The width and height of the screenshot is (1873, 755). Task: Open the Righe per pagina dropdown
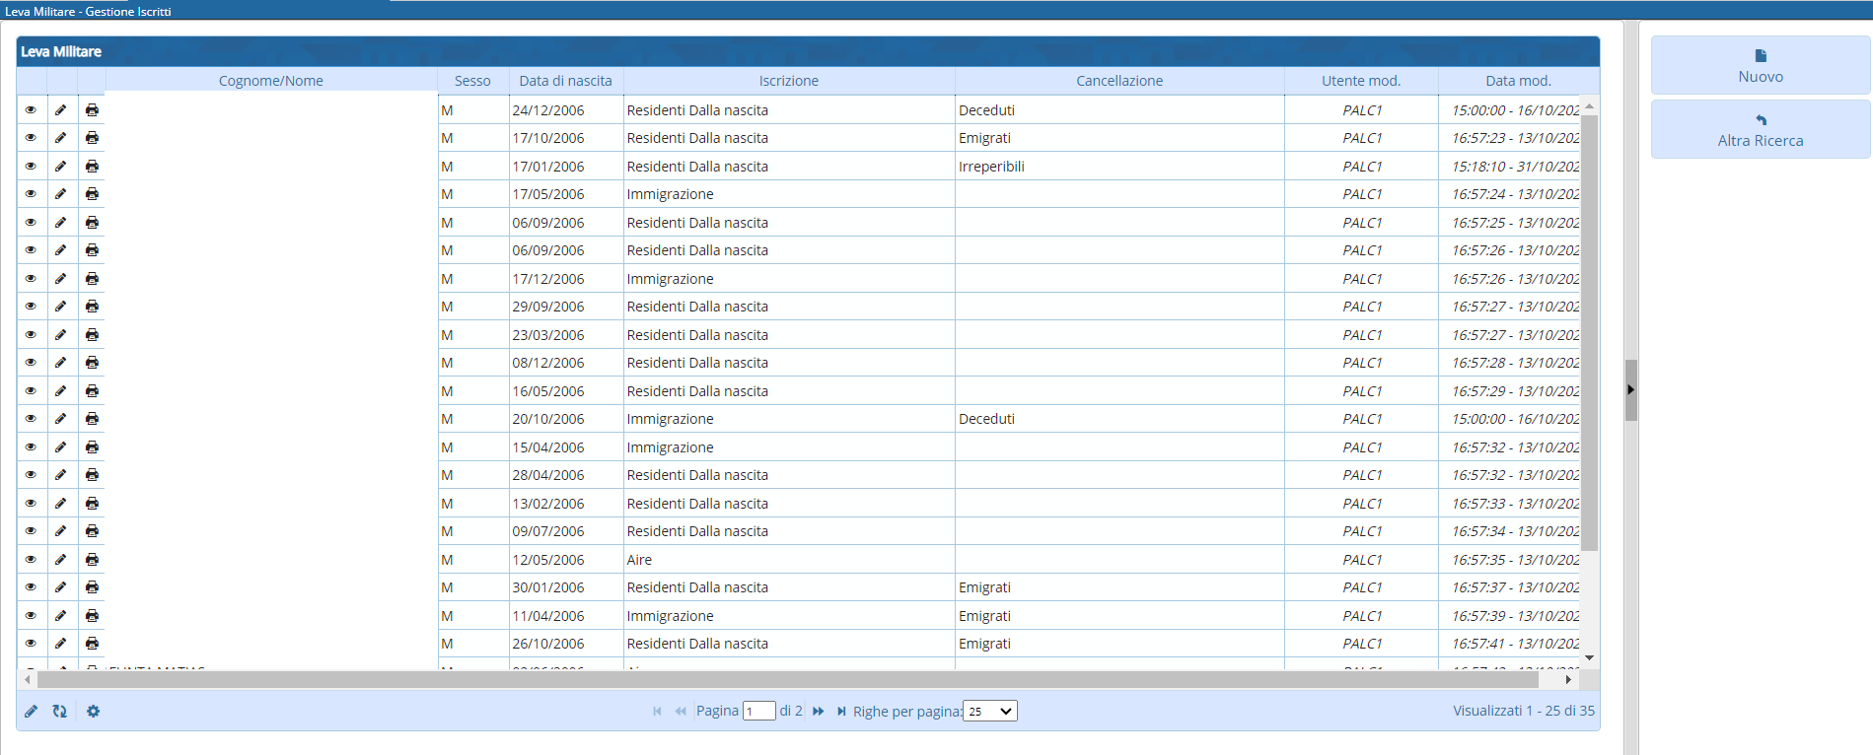[x=989, y=711]
